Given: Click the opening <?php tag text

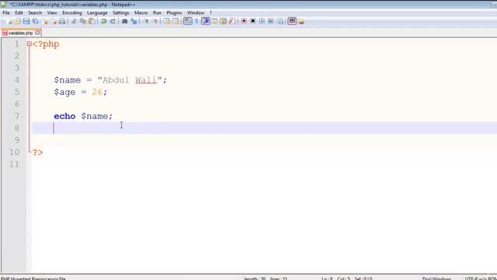Looking at the screenshot, I should pos(46,44).
